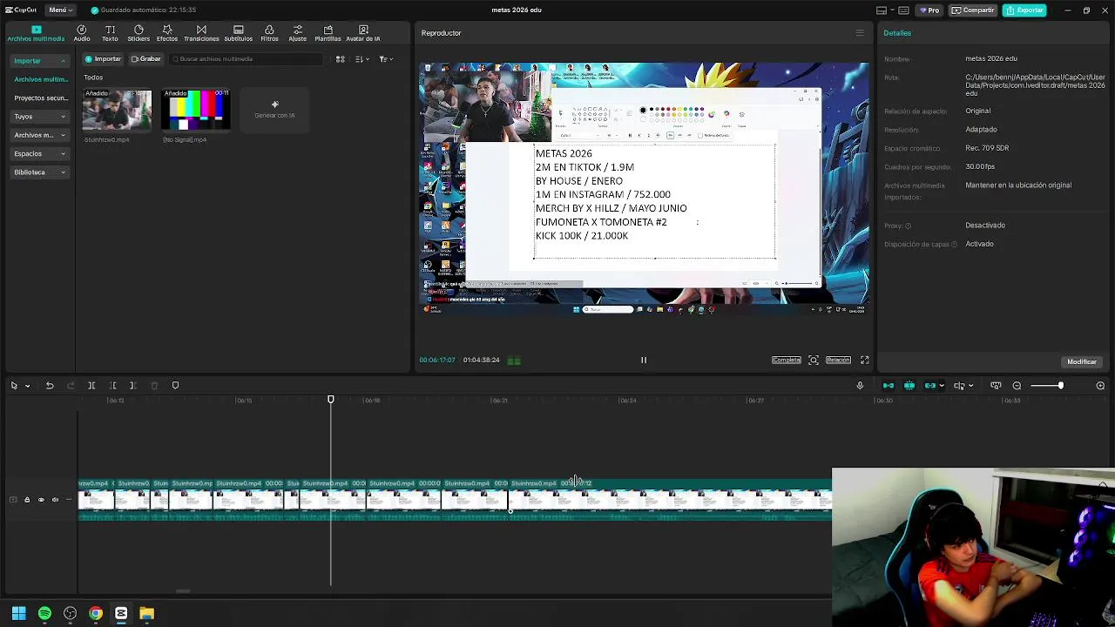This screenshot has width=1115, height=627.
Task: Open the Avatar de IA panel
Action: tap(363, 33)
